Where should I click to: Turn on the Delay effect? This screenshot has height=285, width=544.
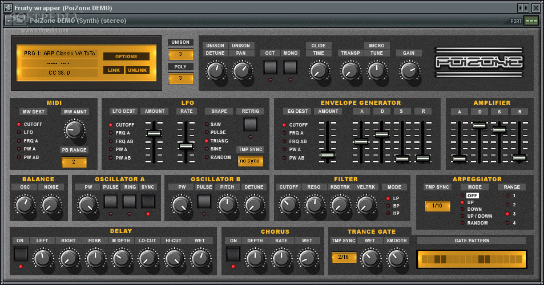(21, 254)
